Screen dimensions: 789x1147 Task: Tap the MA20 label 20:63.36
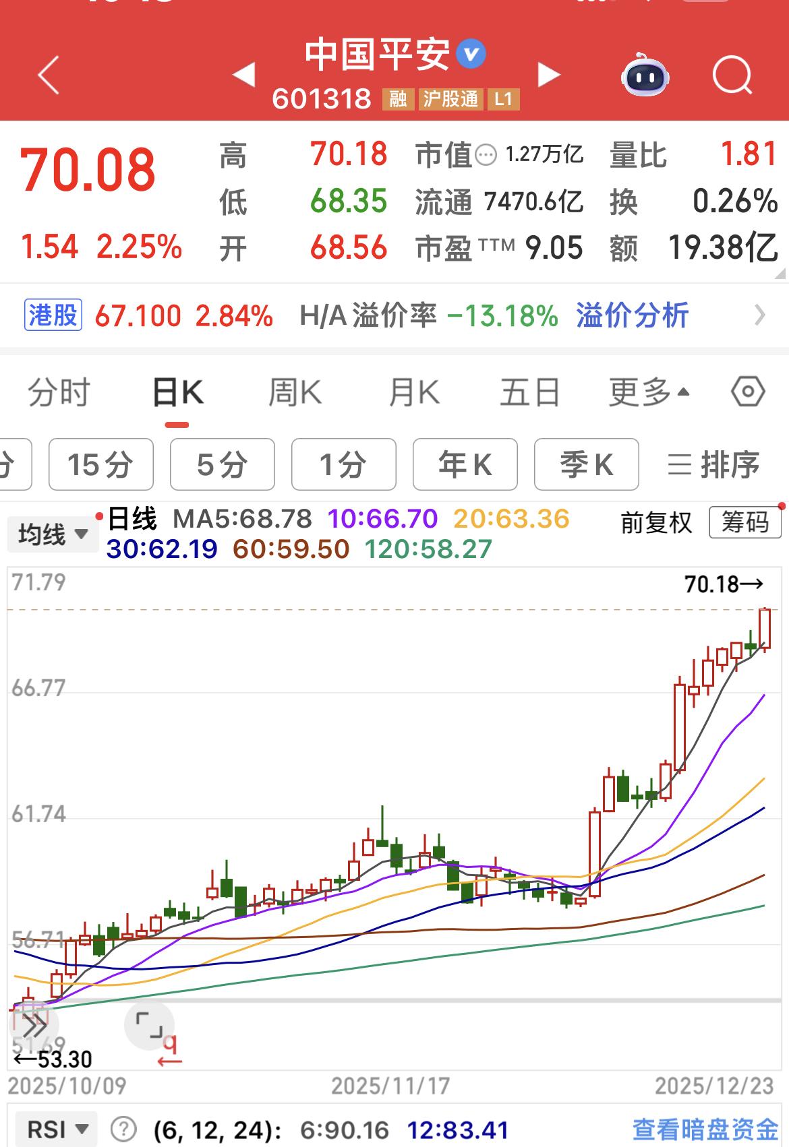click(x=511, y=519)
